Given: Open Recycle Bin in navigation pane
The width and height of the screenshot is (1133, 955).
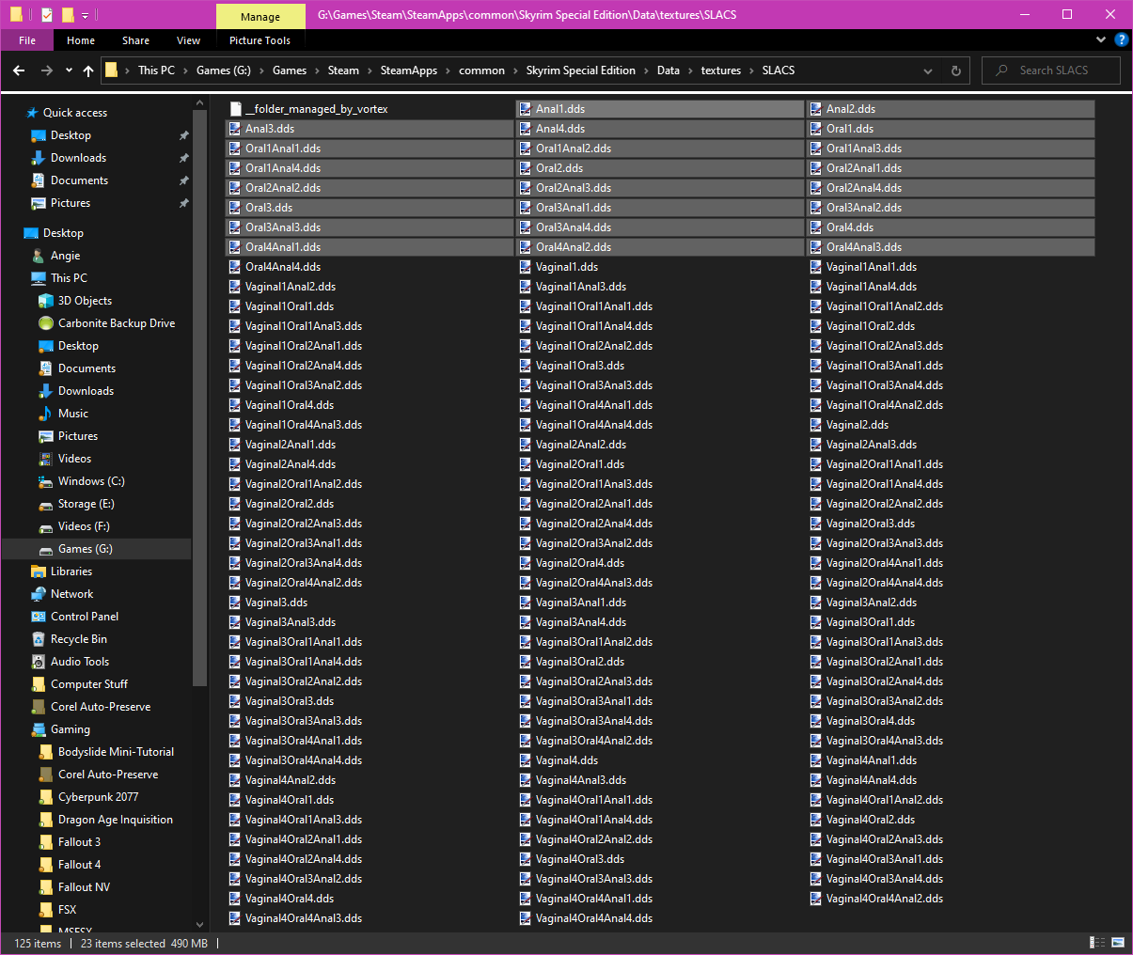Looking at the screenshot, I should tap(79, 639).
